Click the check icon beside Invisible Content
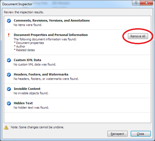This screenshot has height=141, width=155. point(9,89)
